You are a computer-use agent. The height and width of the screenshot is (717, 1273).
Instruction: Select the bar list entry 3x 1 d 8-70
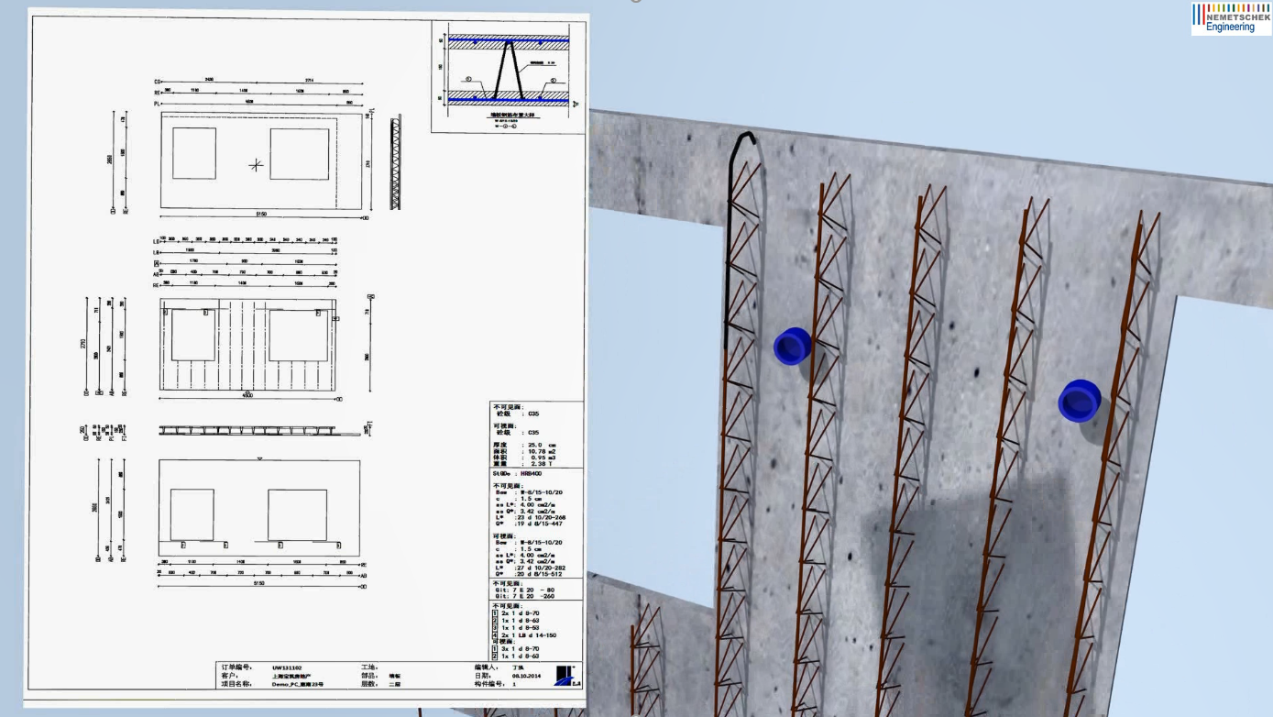coord(521,648)
